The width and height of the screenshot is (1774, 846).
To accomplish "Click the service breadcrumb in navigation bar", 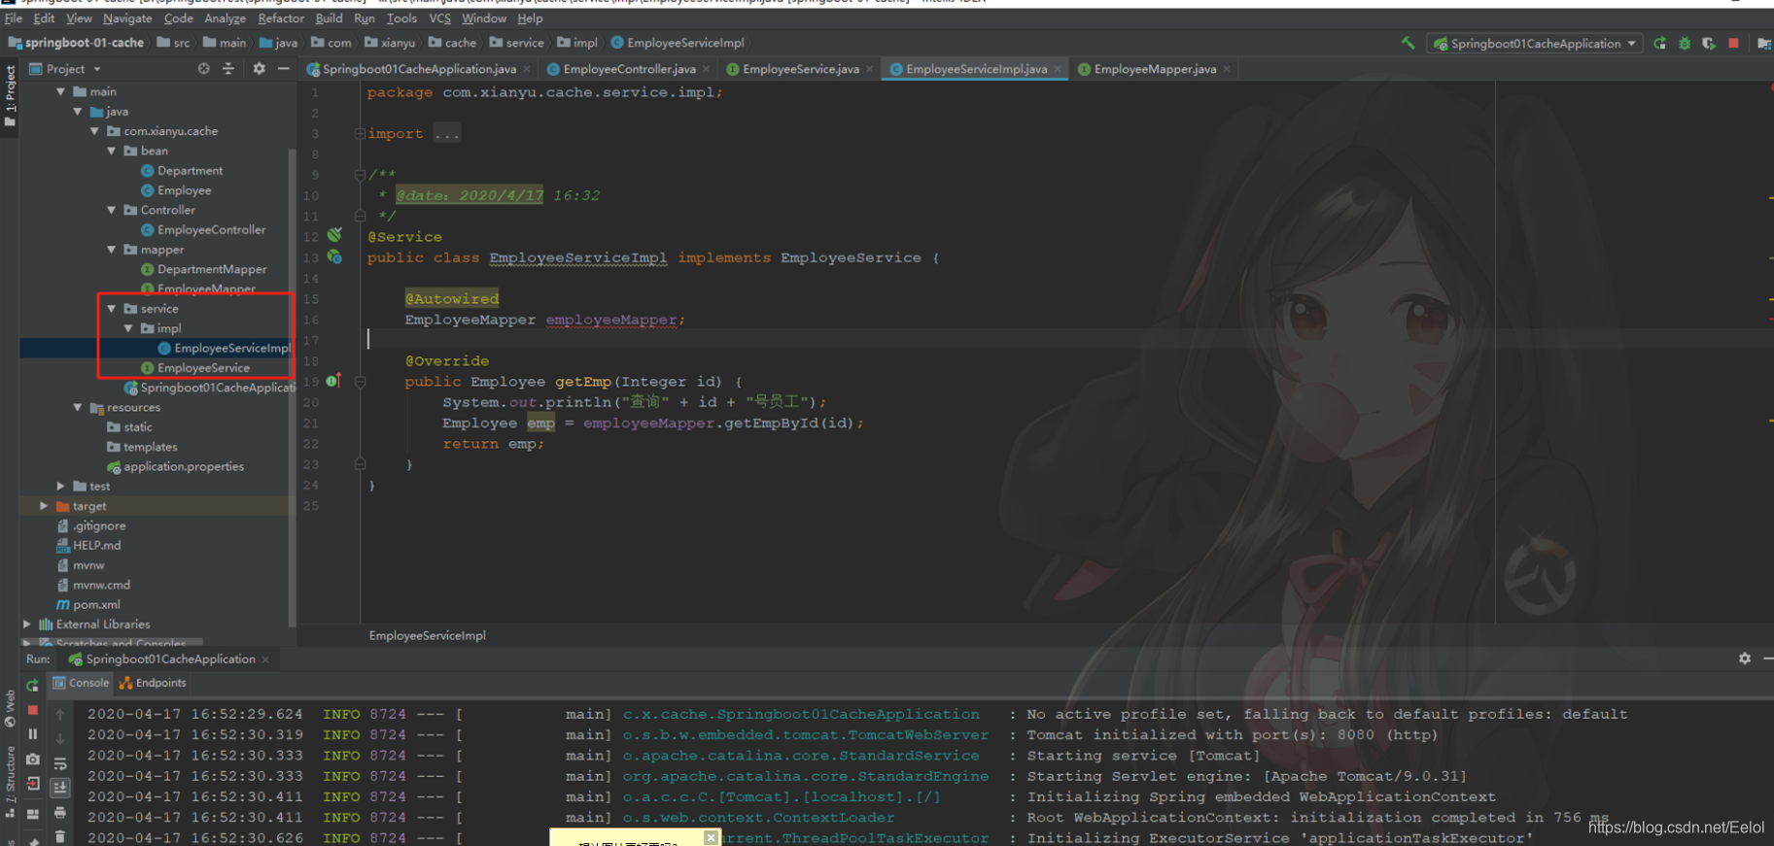I will (x=517, y=43).
